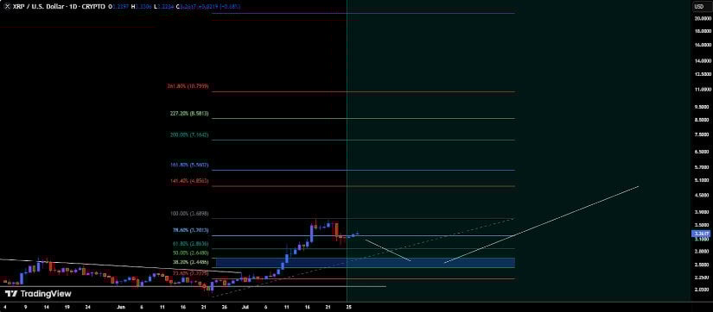The height and width of the screenshot is (312, 713).
Task: Click the 20.0000 price axis label
Action: pos(702,18)
